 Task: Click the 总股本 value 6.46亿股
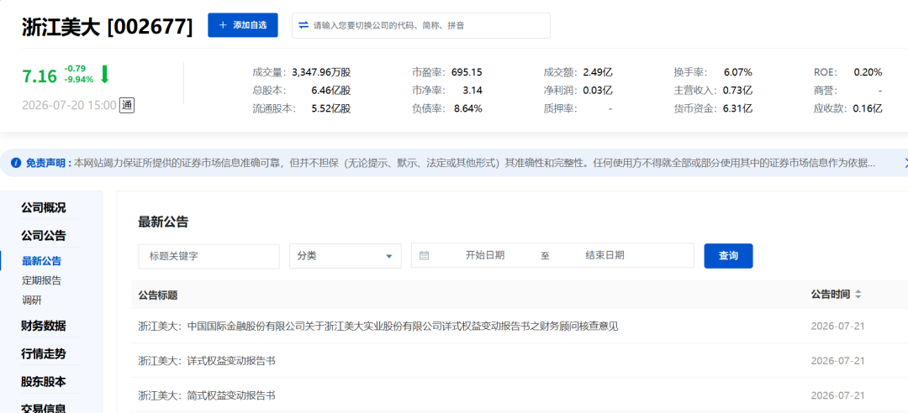(x=330, y=90)
